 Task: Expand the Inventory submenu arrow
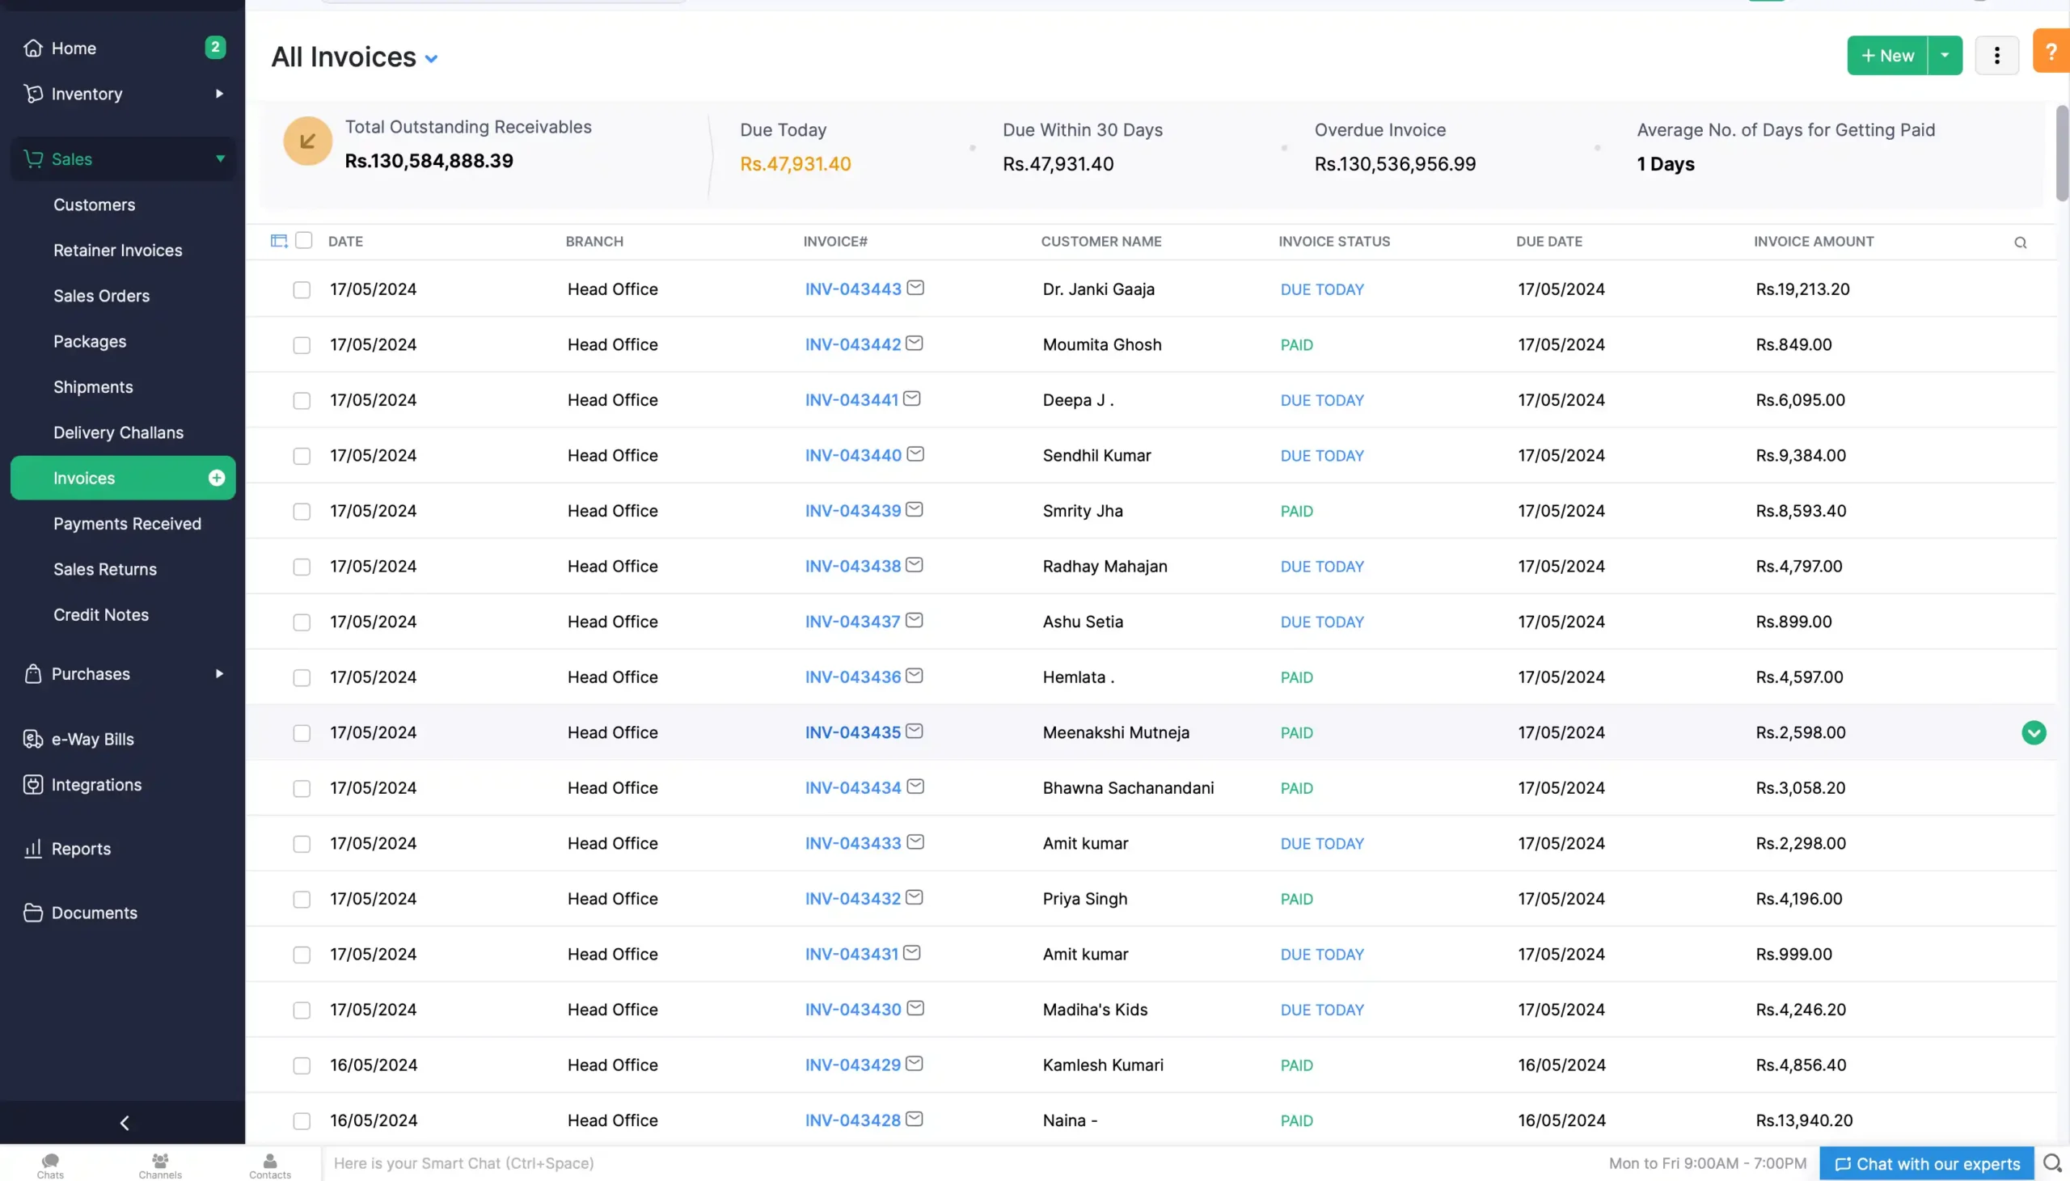219,93
